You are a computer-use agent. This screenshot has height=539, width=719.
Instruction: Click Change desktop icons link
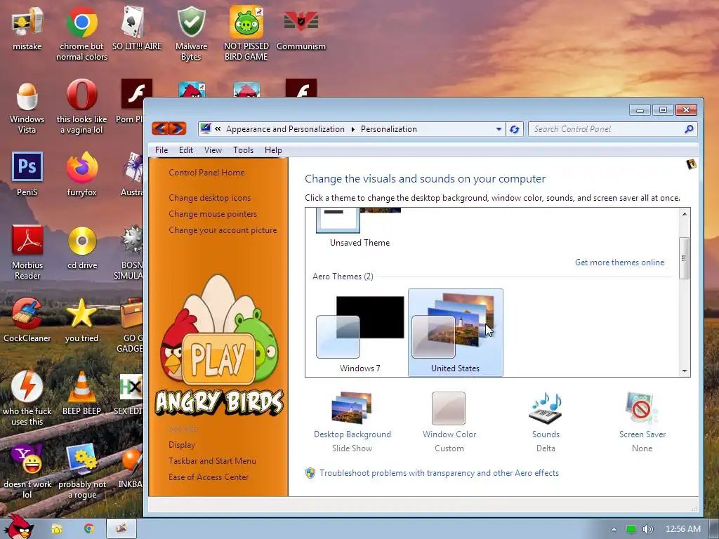(x=209, y=198)
